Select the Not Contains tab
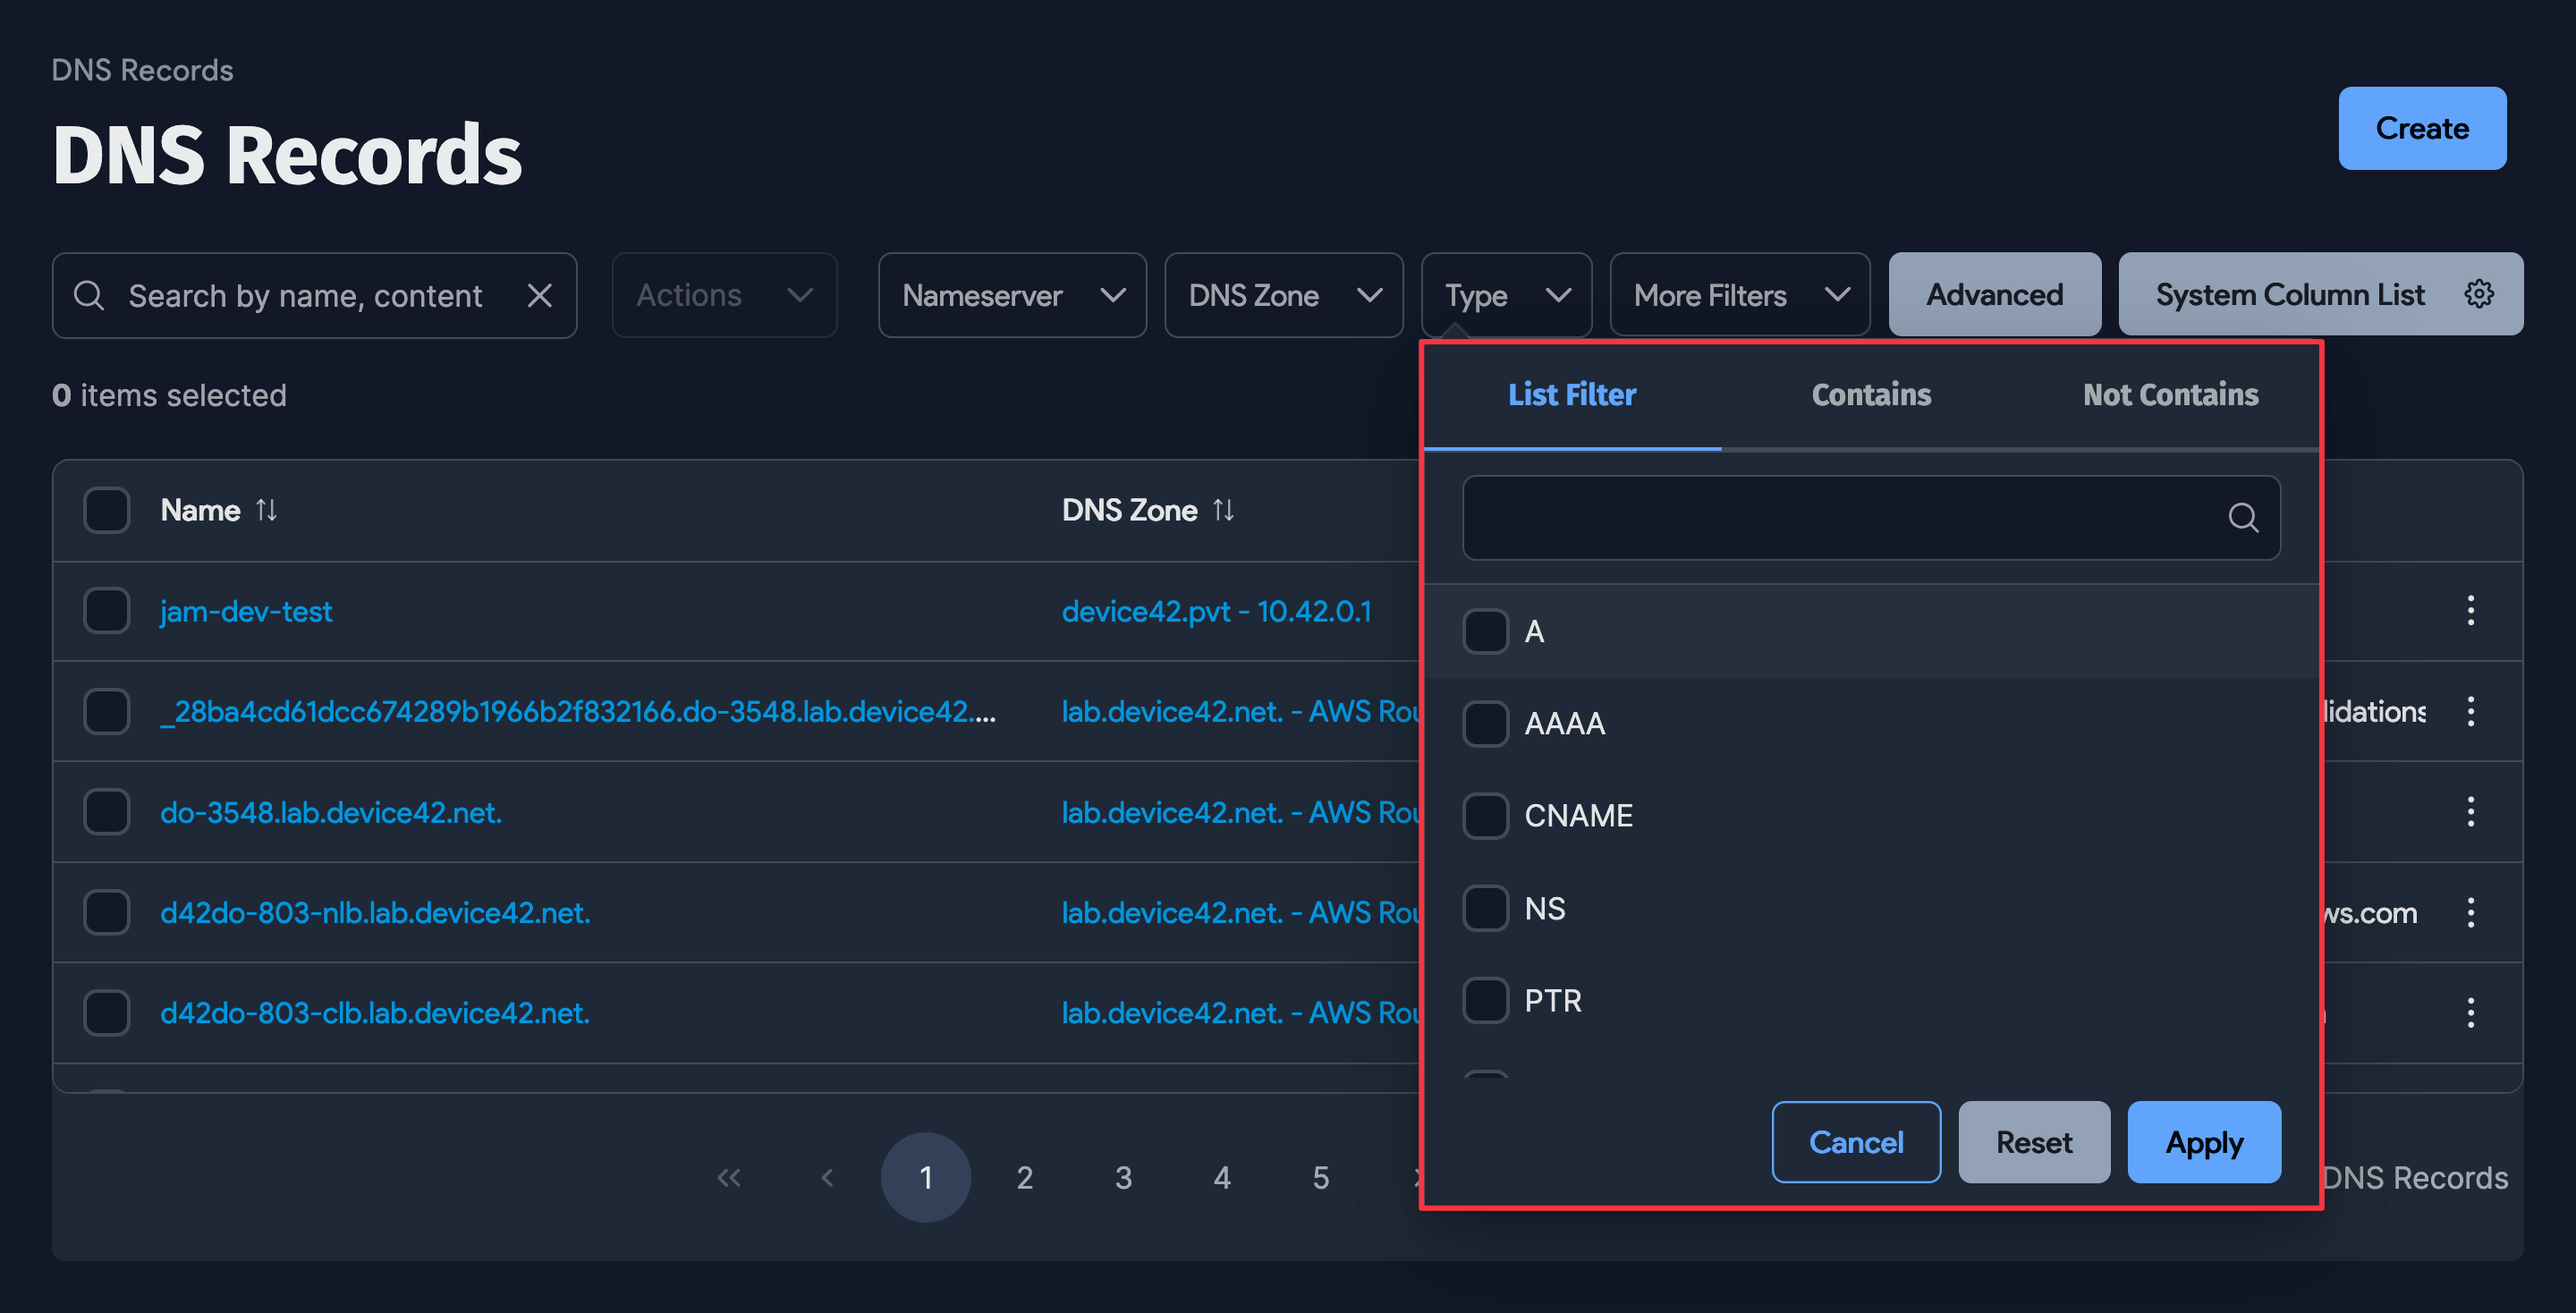The image size is (2576, 1313). [2171, 394]
